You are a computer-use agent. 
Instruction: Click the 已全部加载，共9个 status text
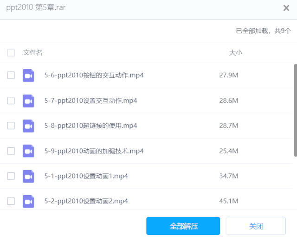pyautogui.click(x=263, y=31)
